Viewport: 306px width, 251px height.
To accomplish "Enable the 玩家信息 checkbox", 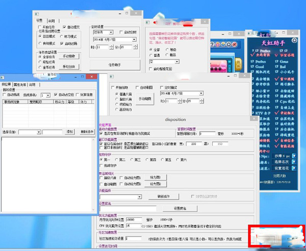I will [78, 95].
